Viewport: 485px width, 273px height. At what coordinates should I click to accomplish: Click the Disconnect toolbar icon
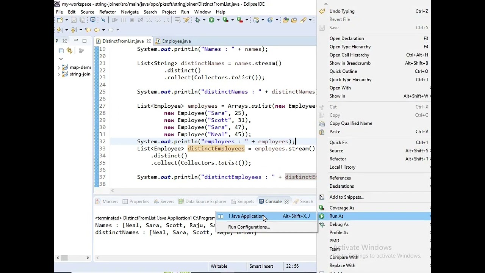tap(140, 20)
